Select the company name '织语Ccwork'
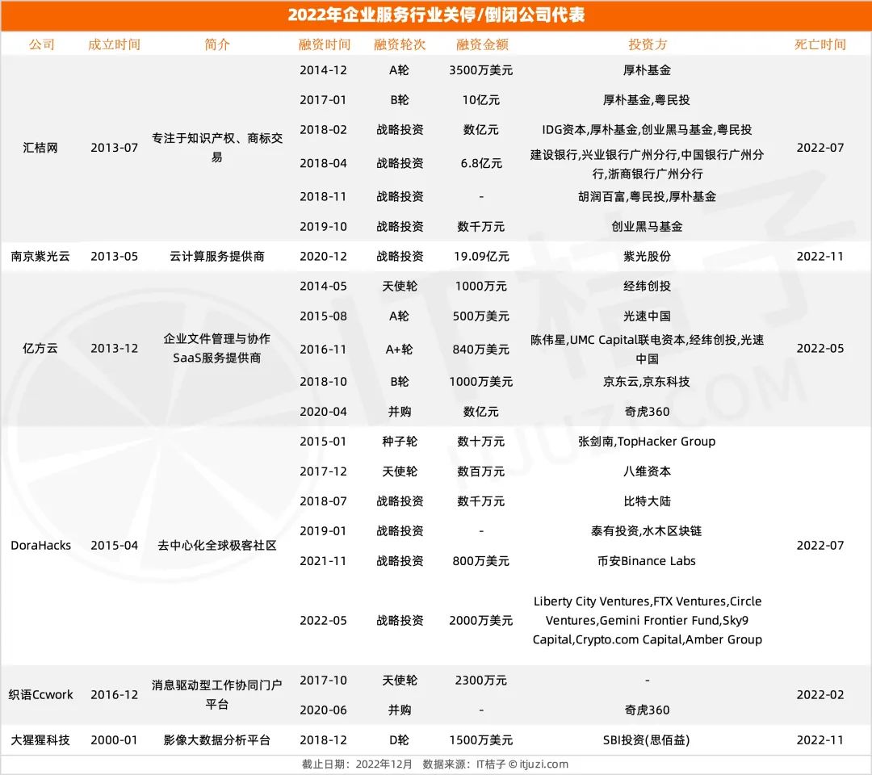 pyautogui.click(x=40, y=695)
